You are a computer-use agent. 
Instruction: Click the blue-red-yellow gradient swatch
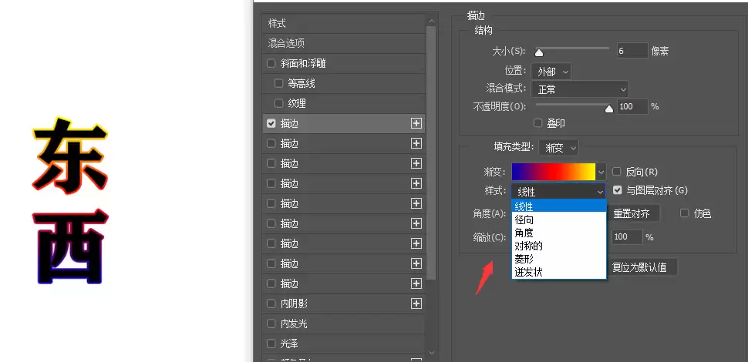(554, 172)
